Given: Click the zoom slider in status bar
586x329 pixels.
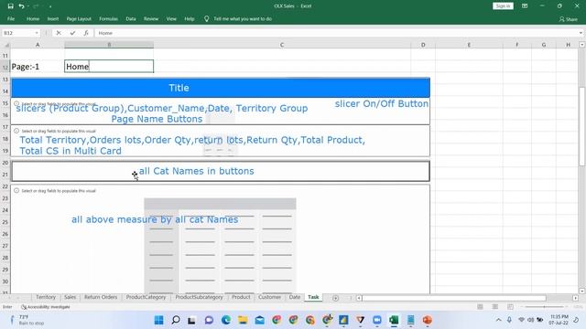Looking at the screenshot, I should click(x=544, y=307).
